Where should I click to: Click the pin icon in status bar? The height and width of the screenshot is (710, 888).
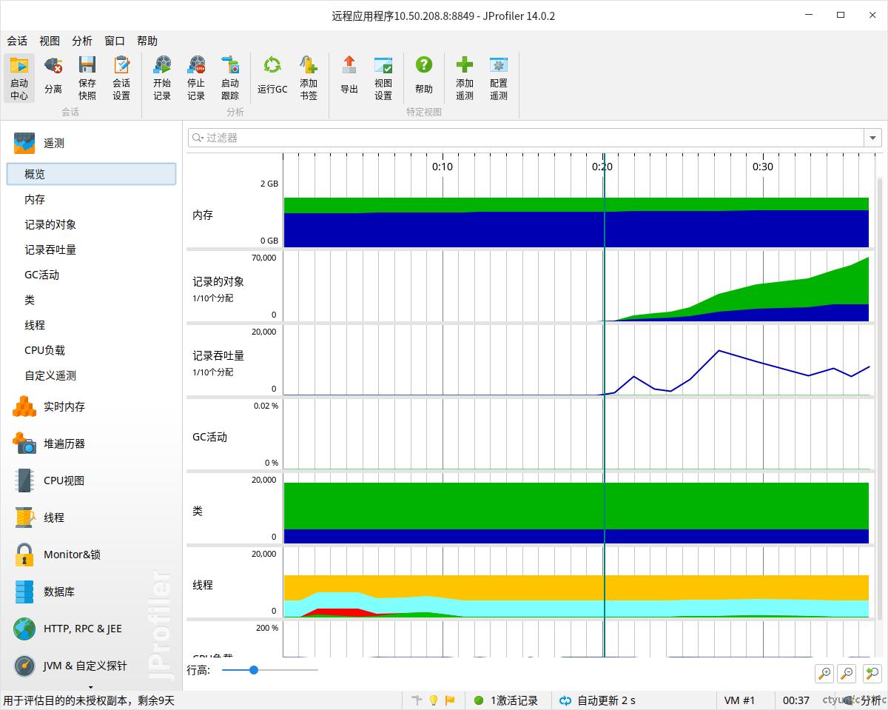[417, 700]
